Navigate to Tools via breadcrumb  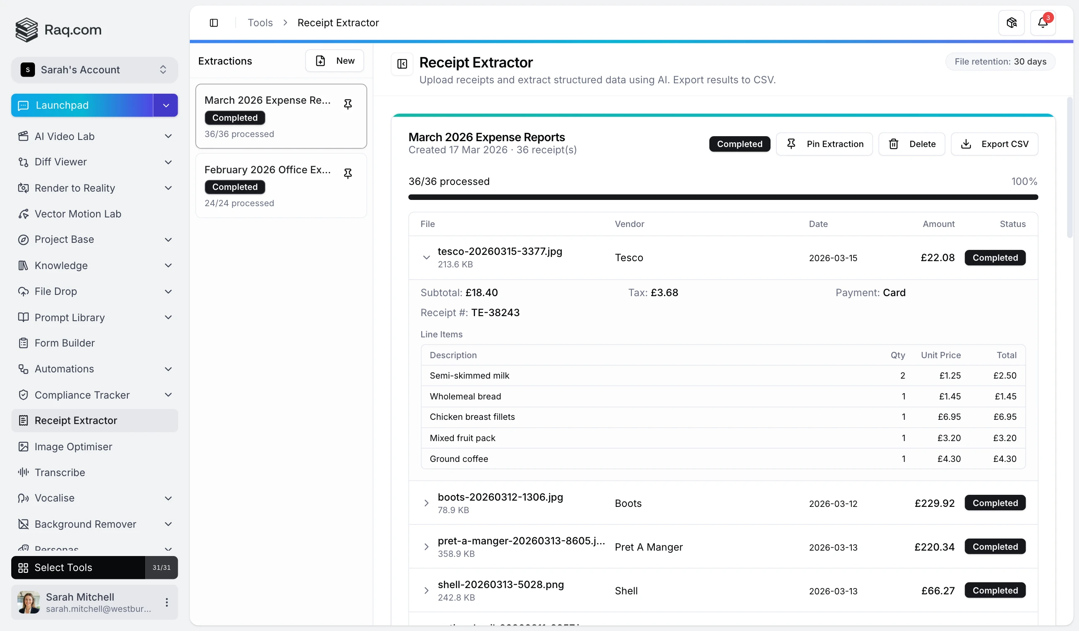click(259, 22)
